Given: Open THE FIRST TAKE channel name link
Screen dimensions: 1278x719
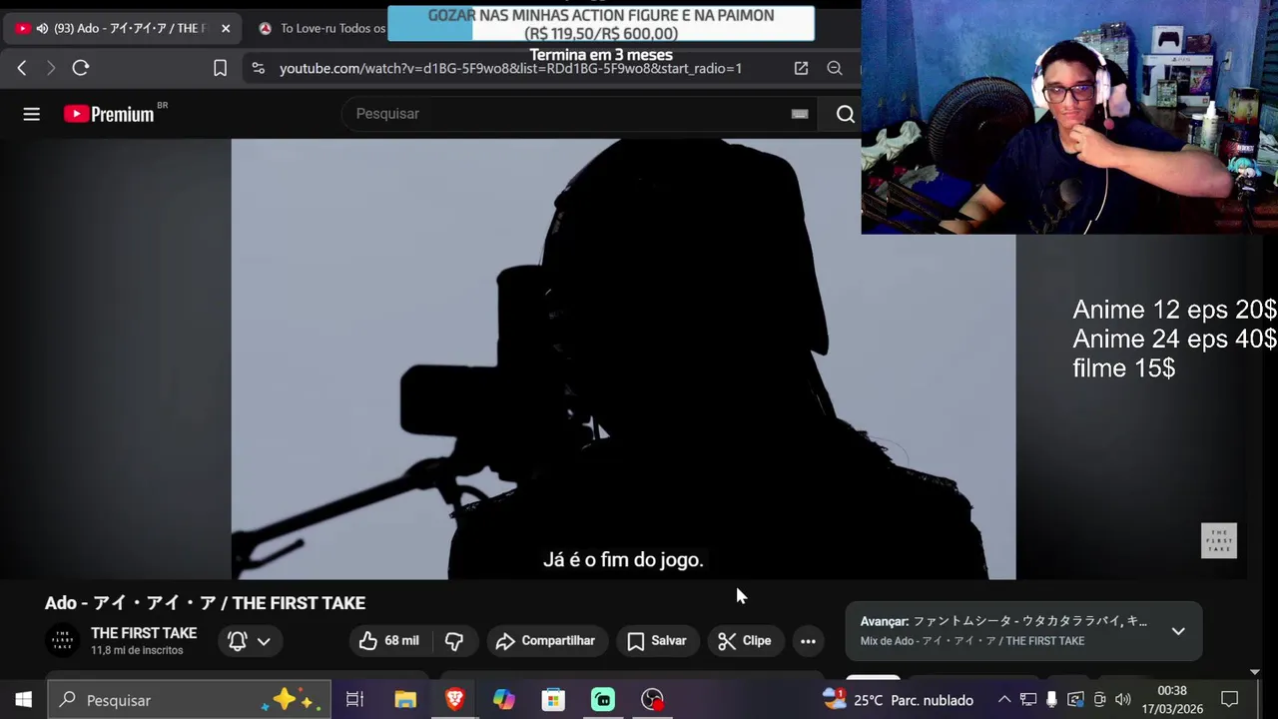Looking at the screenshot, I should point(144,633).
